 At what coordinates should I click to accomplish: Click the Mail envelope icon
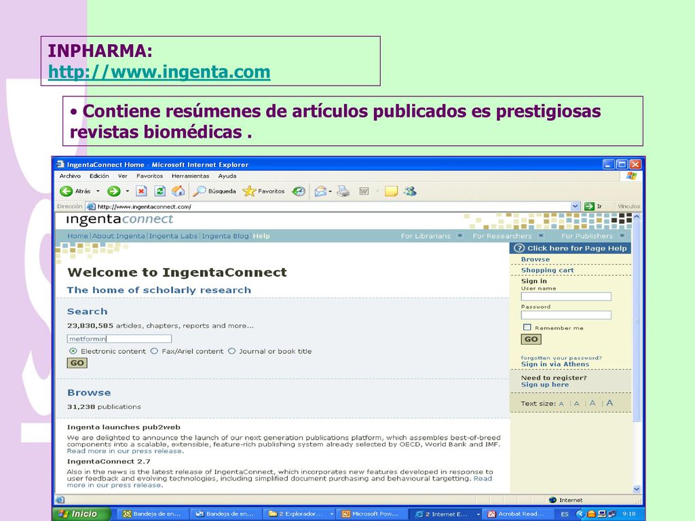tap(320, 191)
